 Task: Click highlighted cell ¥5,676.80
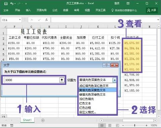tap(132, 43)
